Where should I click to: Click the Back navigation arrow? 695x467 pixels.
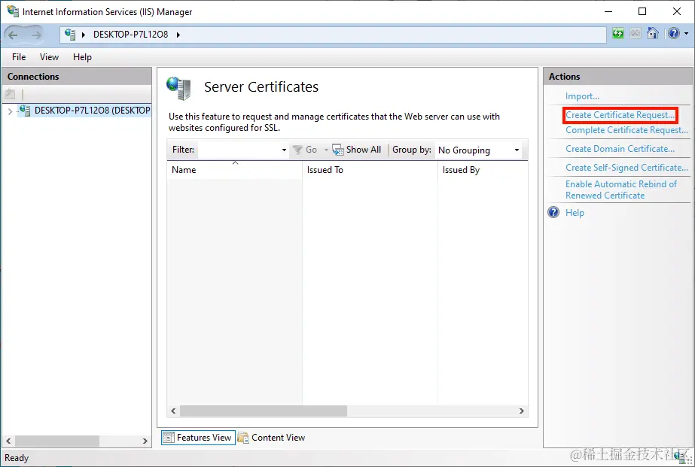(13, 35)
